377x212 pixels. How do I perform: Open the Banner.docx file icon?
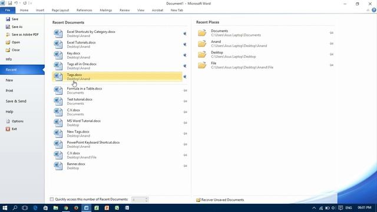[x=58, y=166]
